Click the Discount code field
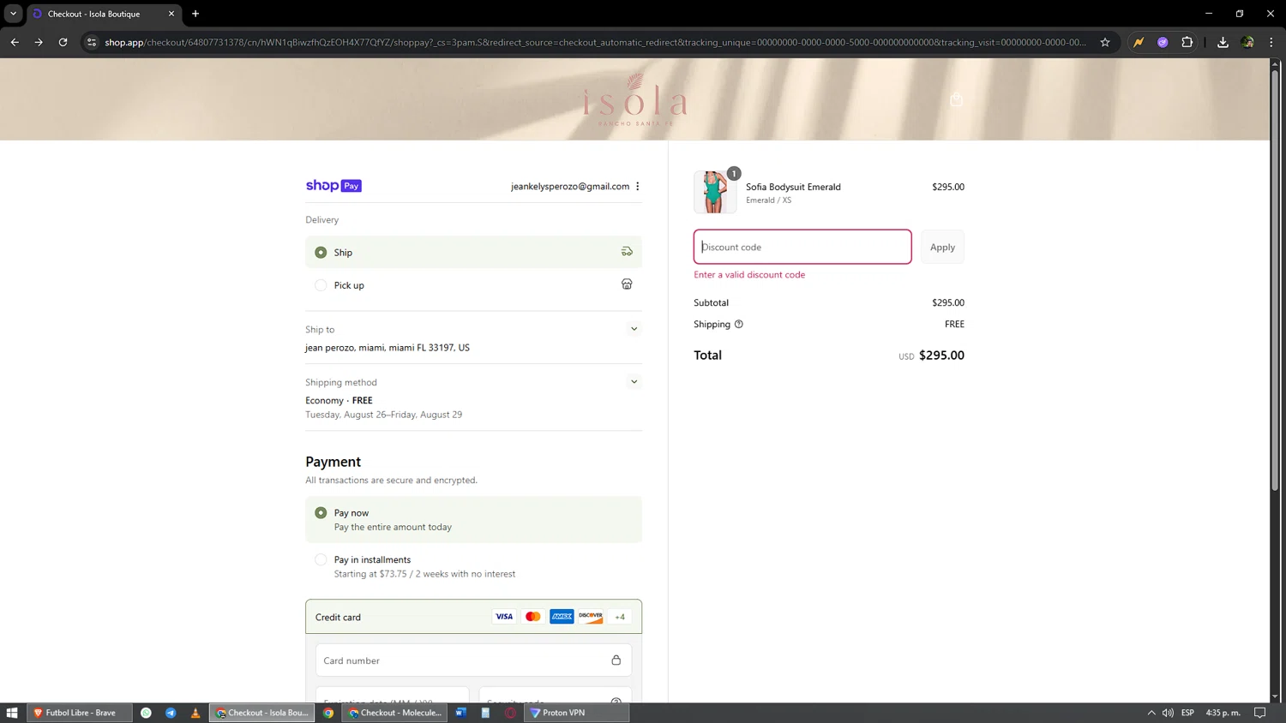The width and height of the screenshot is (1286, 723). pos(802,247)
